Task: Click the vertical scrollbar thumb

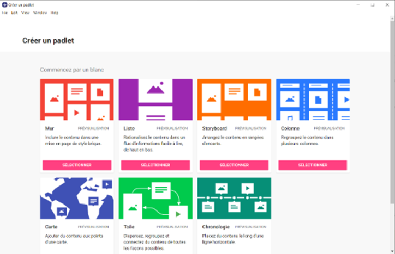Action: coord(392,112)
